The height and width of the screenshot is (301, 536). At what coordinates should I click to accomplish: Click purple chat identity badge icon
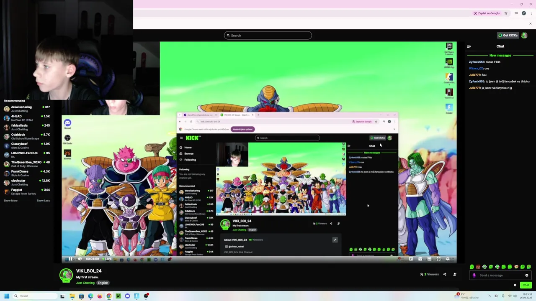(474, 275)
